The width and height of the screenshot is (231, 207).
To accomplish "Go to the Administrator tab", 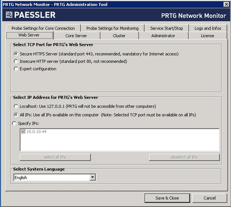I will pyautogui.click(x=163, y=36).
